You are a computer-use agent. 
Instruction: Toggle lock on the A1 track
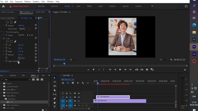click(x=67, y=105)
